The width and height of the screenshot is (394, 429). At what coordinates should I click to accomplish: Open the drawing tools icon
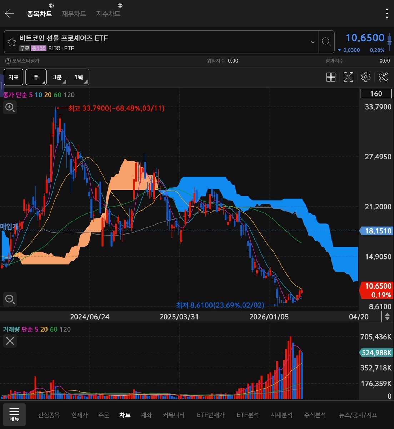(383, 77)
